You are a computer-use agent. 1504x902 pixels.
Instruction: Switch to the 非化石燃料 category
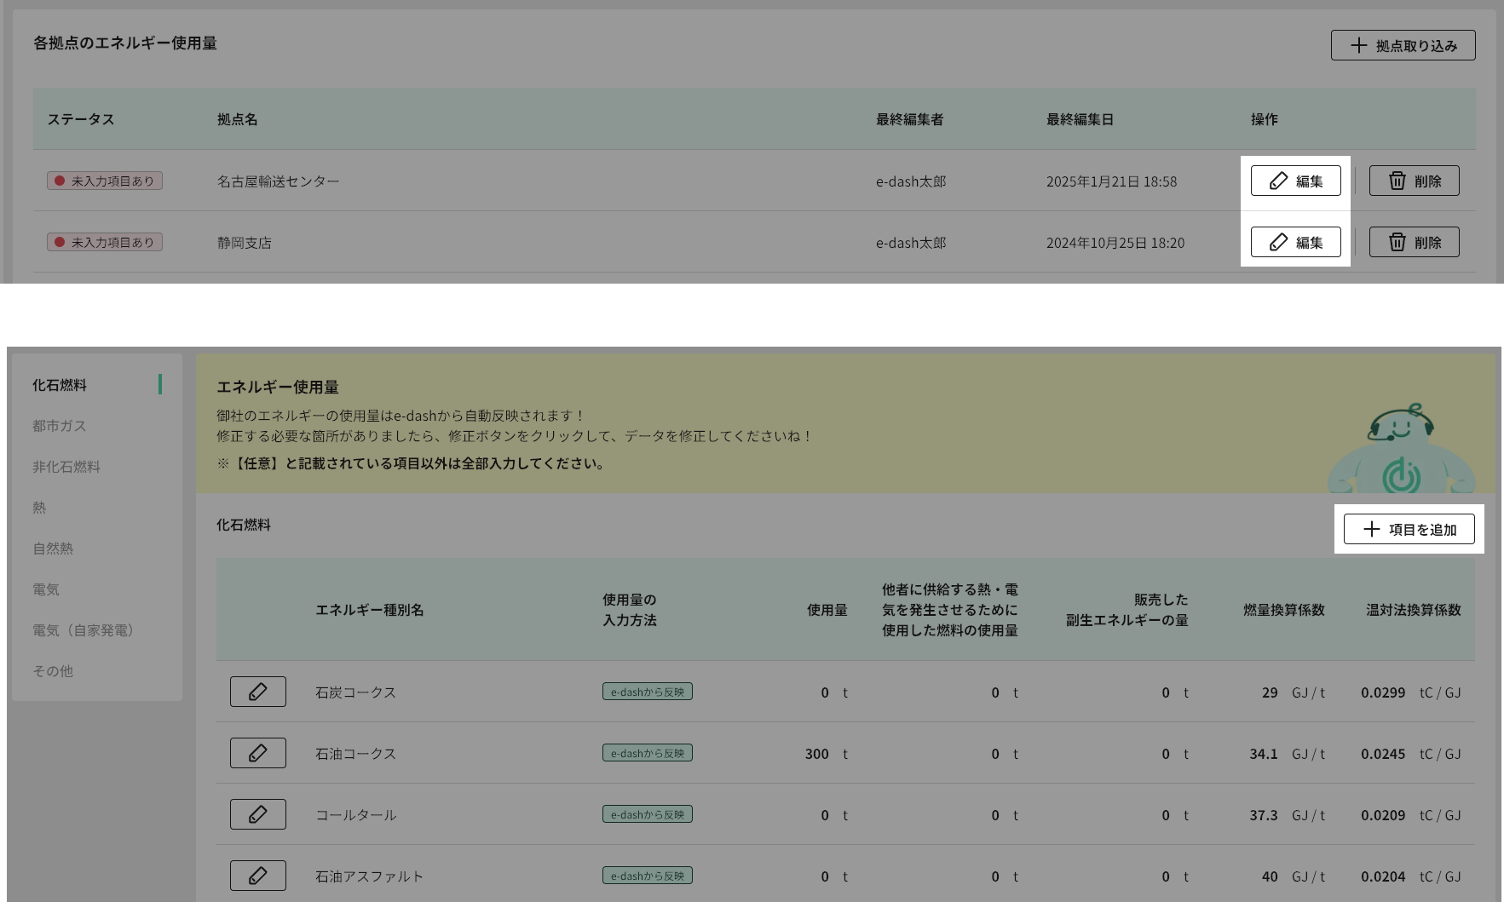(x=66, y=467)
